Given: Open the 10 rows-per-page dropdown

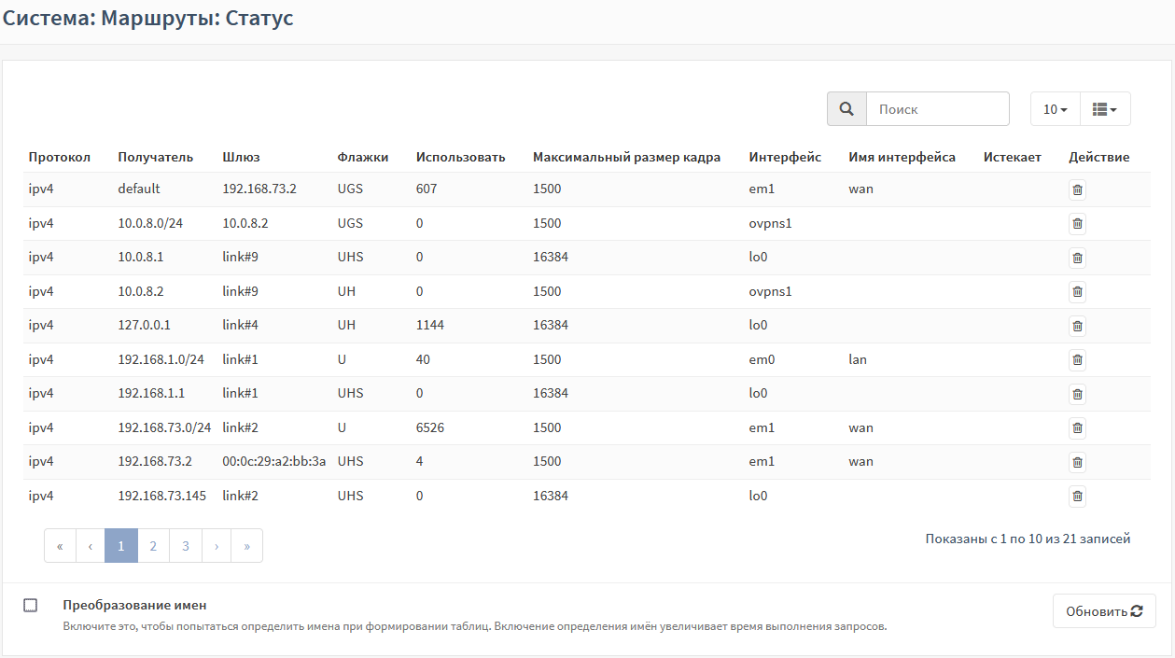Looking at the screenshot, I should tap(1056, 109).
